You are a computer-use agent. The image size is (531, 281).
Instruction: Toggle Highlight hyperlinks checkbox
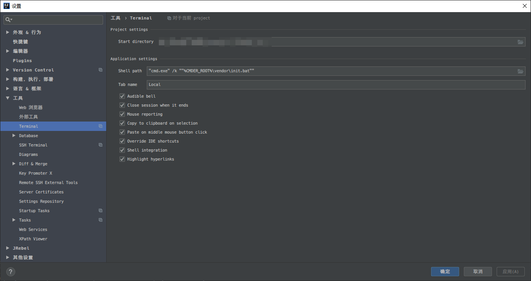click(122, 159)
